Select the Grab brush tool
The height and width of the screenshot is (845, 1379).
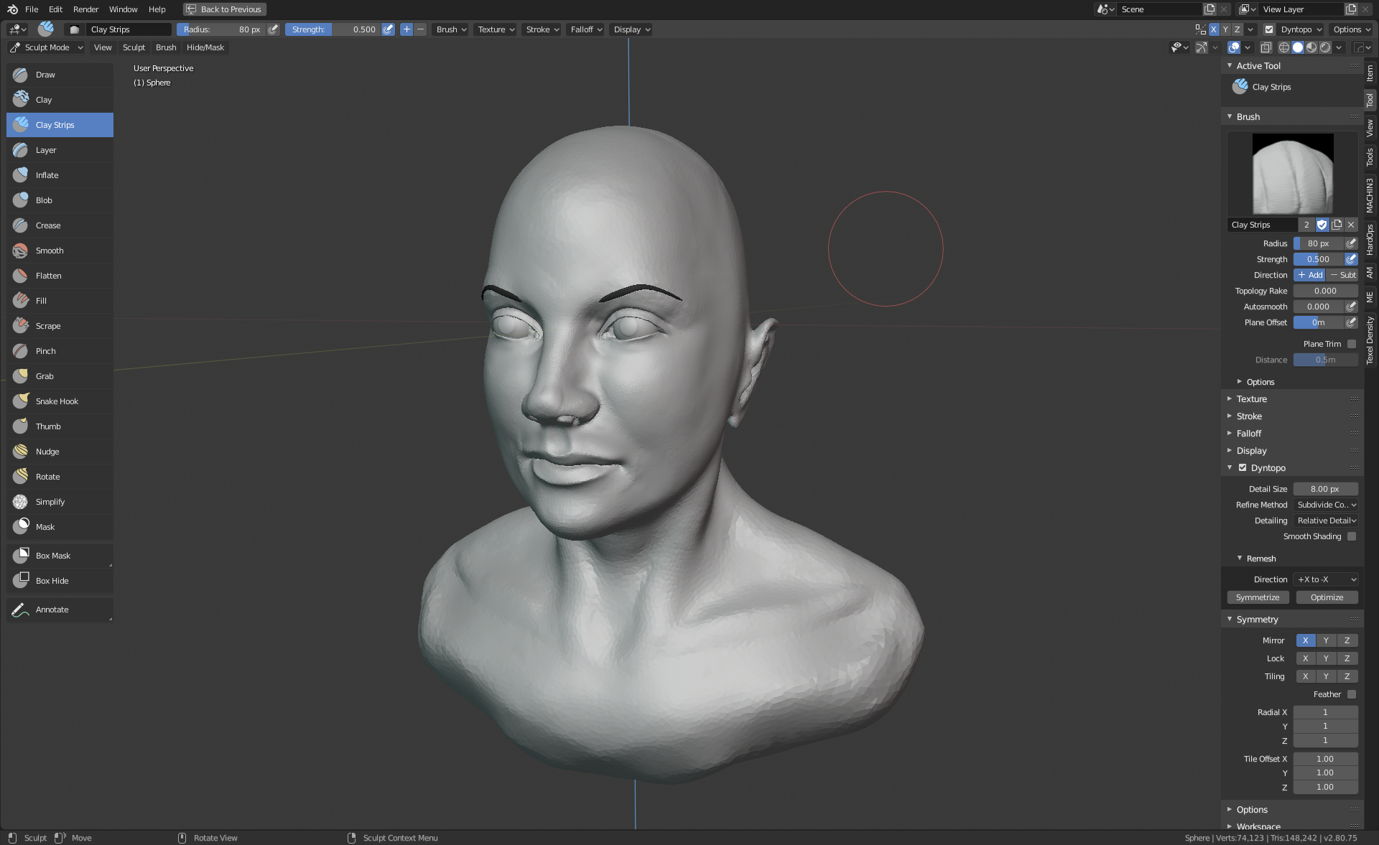(x=45, y=376)
